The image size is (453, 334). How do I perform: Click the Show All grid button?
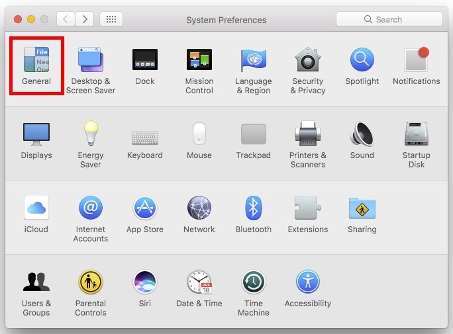[111, 19]
